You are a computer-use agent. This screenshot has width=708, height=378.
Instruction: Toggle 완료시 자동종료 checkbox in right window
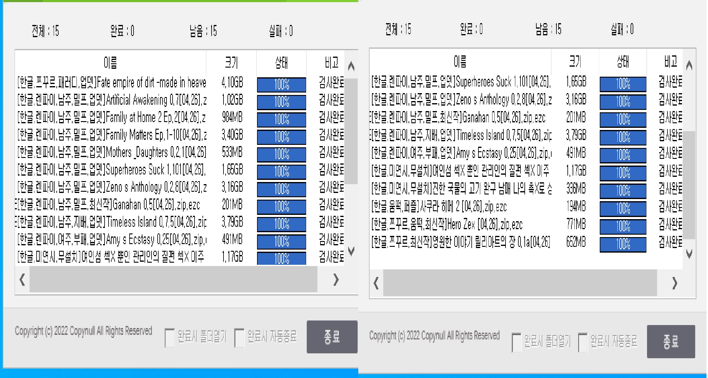pyautogui.click(x=583, y=342)
